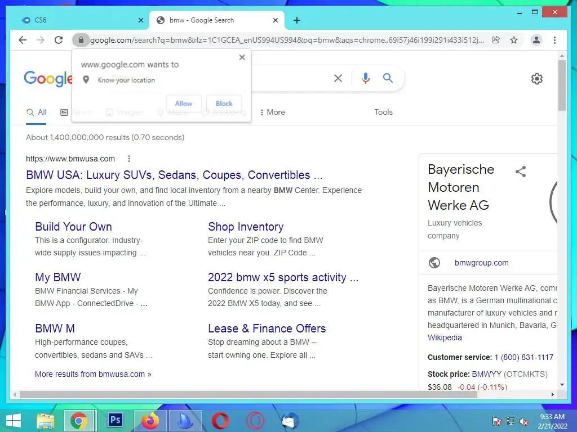577x432 pixels.
Task: Click the horizontal scrollbar thumb
Action: click(248, 395)
